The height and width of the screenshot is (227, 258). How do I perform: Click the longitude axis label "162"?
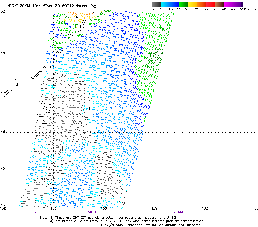[x=205, y=208]
